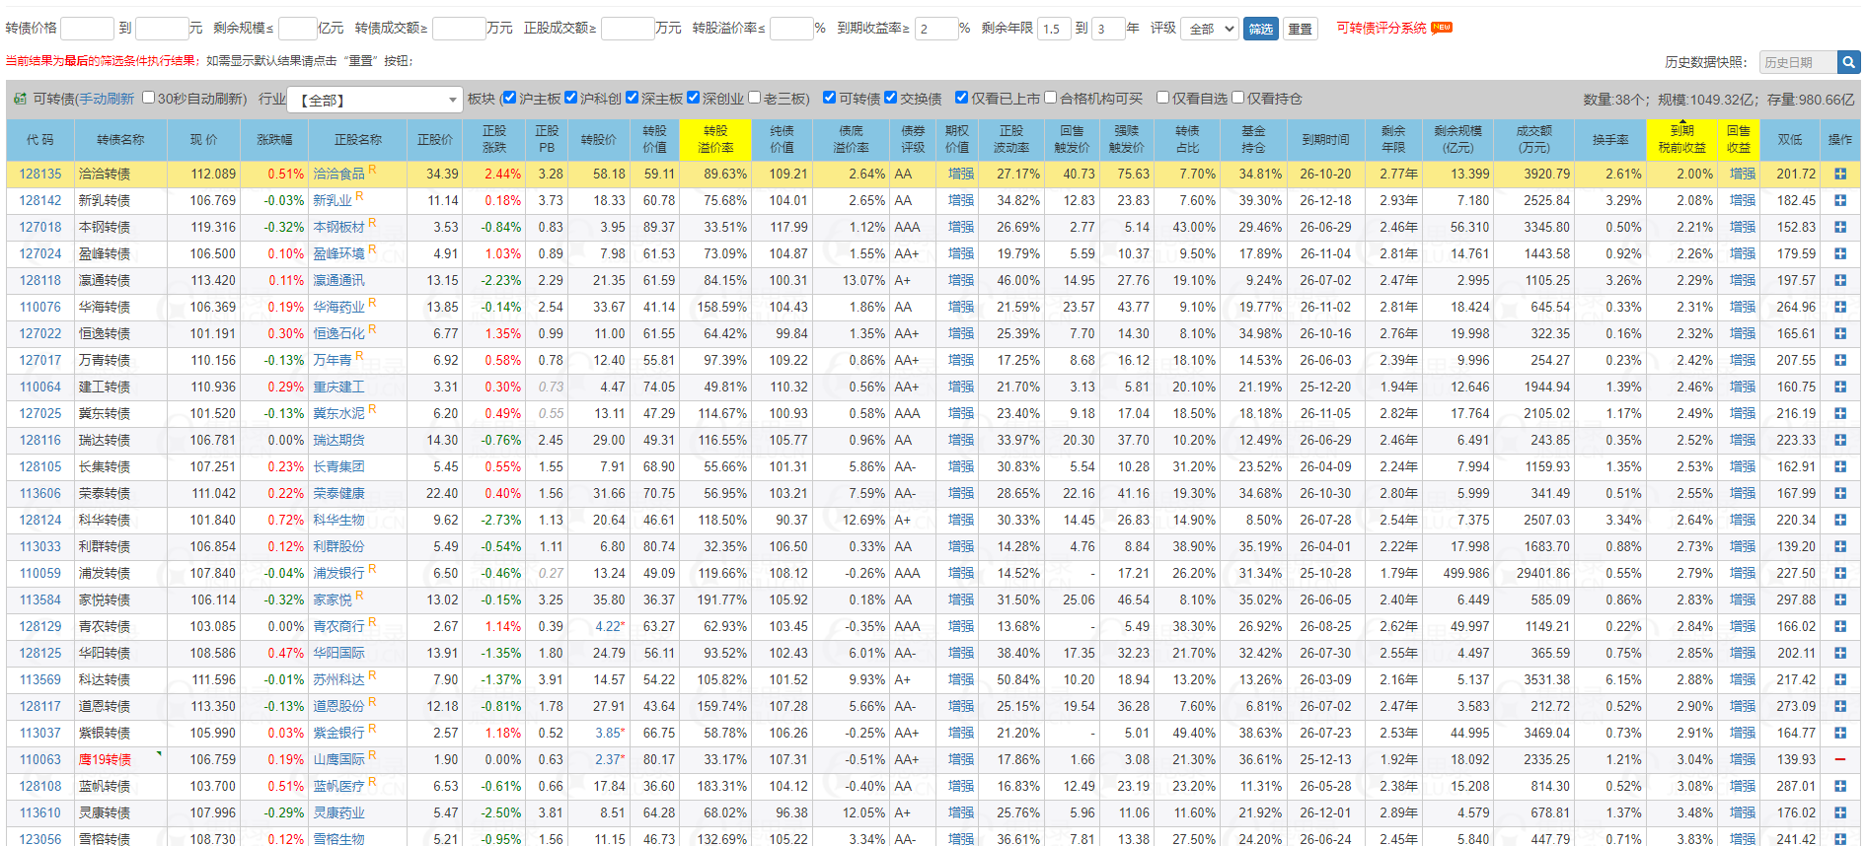Add 长集转债 row using plus icon

(1839, 466)
